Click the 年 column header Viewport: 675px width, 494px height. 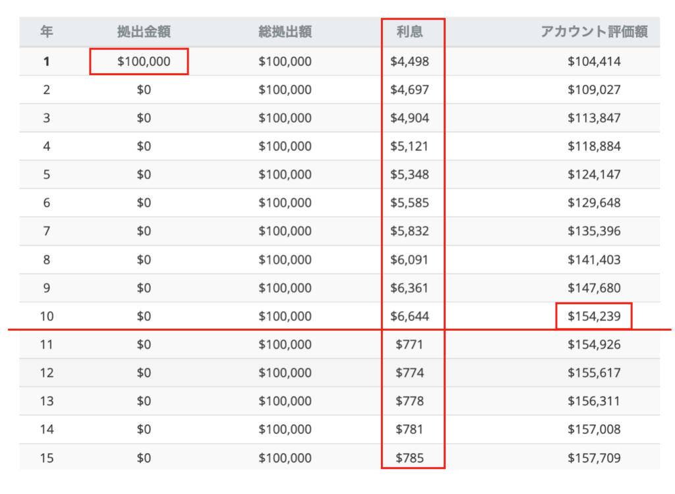pos(46,32)
